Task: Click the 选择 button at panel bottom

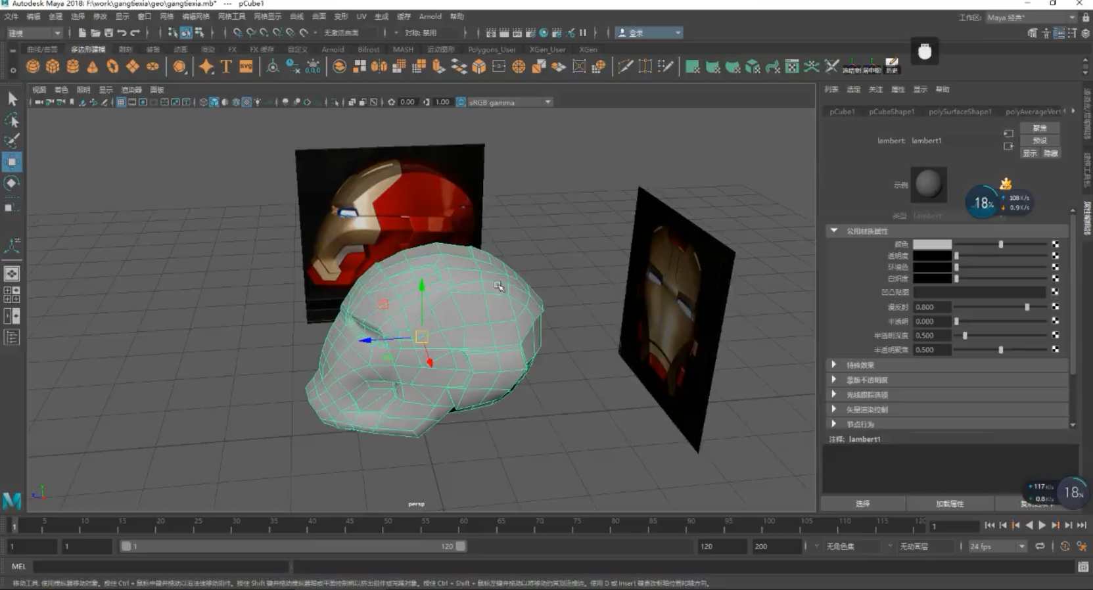Action: (863, 504)
